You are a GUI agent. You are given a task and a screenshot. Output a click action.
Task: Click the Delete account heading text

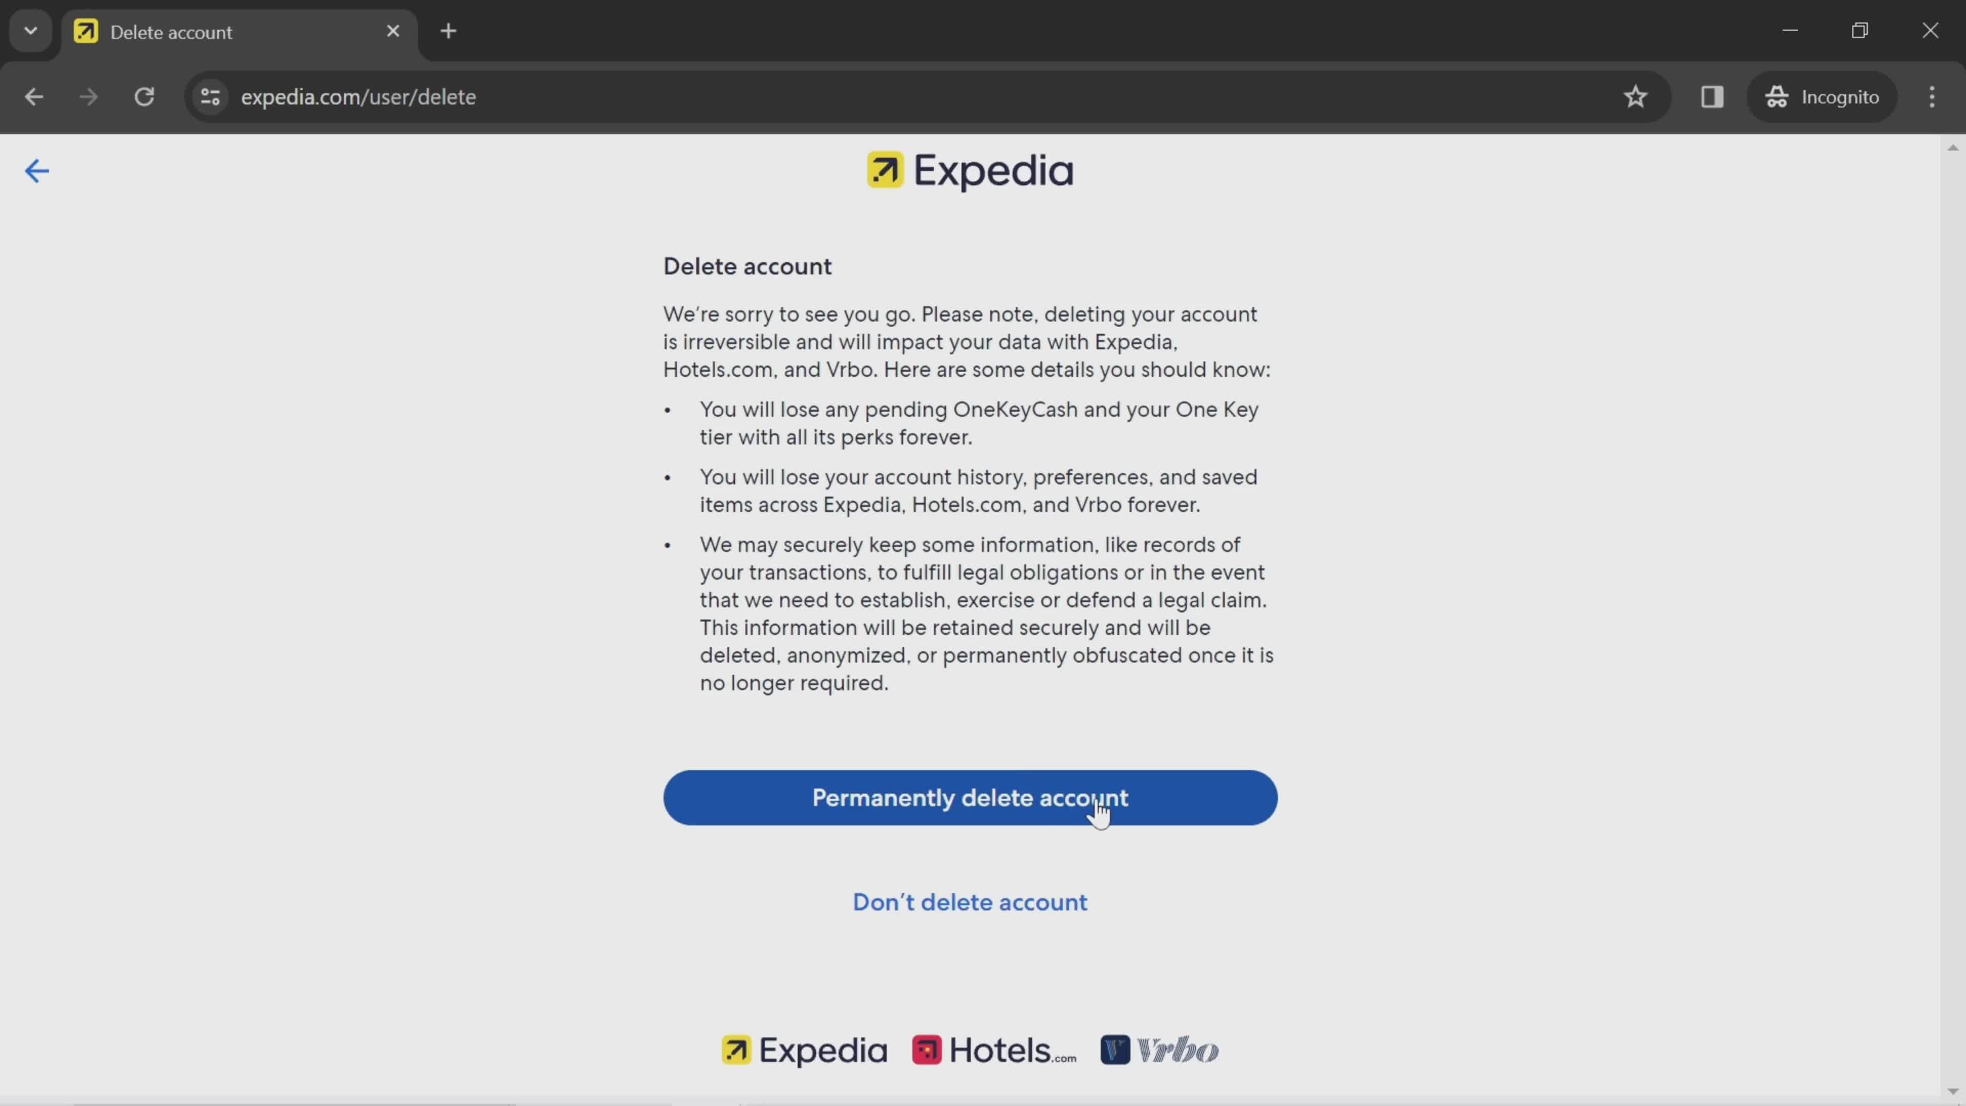click(x=747, y=266)
